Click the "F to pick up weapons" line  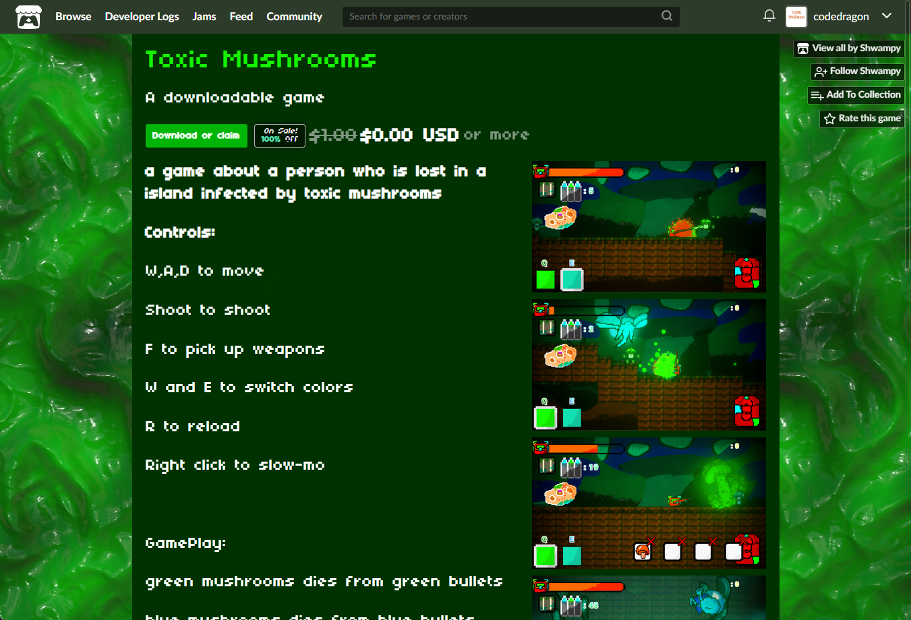tap(235, 350)
